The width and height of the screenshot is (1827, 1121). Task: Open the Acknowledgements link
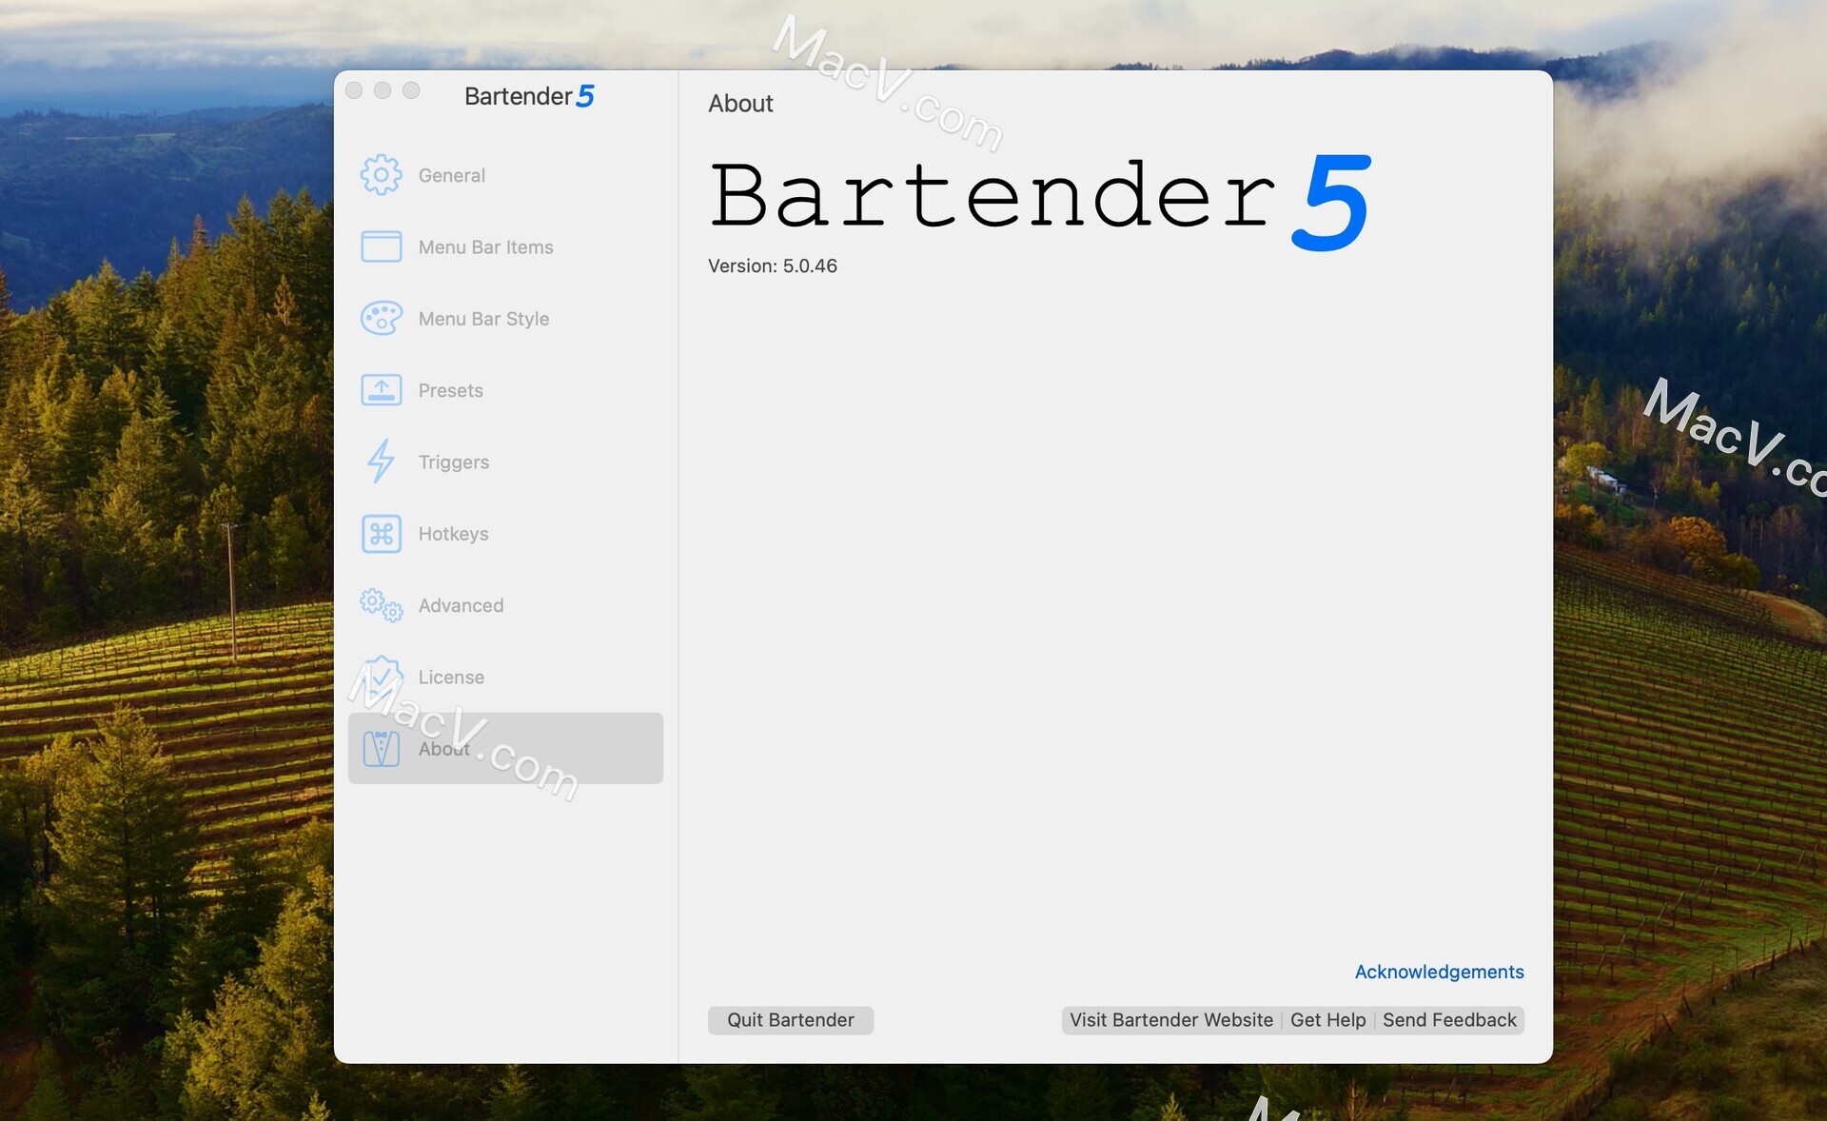point(1439,972)
